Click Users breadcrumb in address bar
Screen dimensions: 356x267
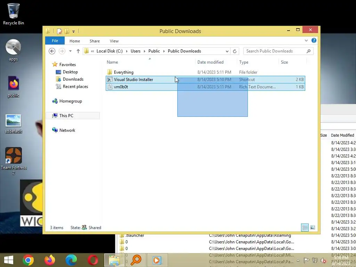pyautogui.click(x=136, y=51)
